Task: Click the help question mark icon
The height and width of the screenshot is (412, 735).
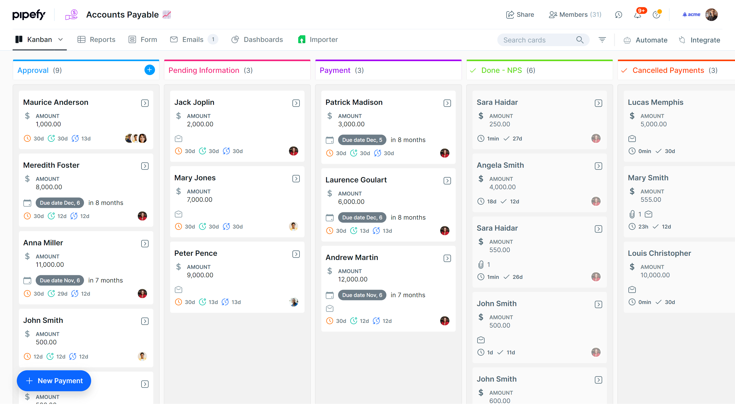Action: tap(656, 15)
